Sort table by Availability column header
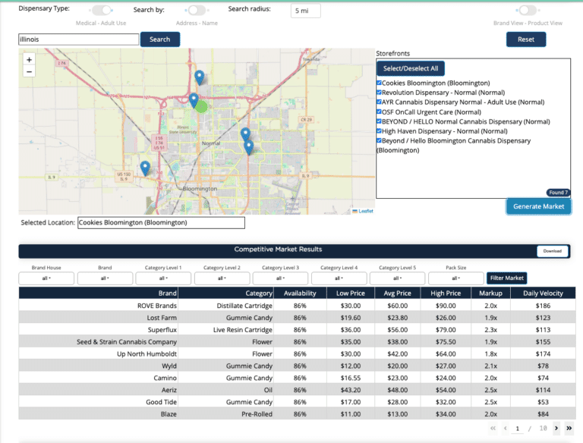 pyautogui.click(x=300, y=293)
